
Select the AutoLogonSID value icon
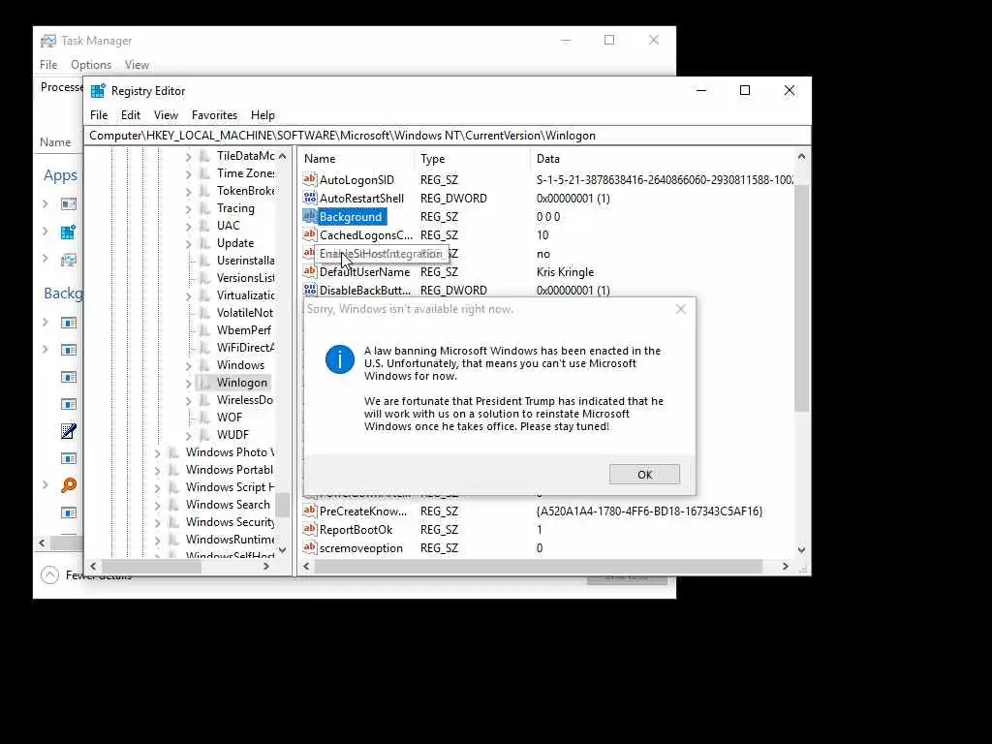tap(309, 179)
